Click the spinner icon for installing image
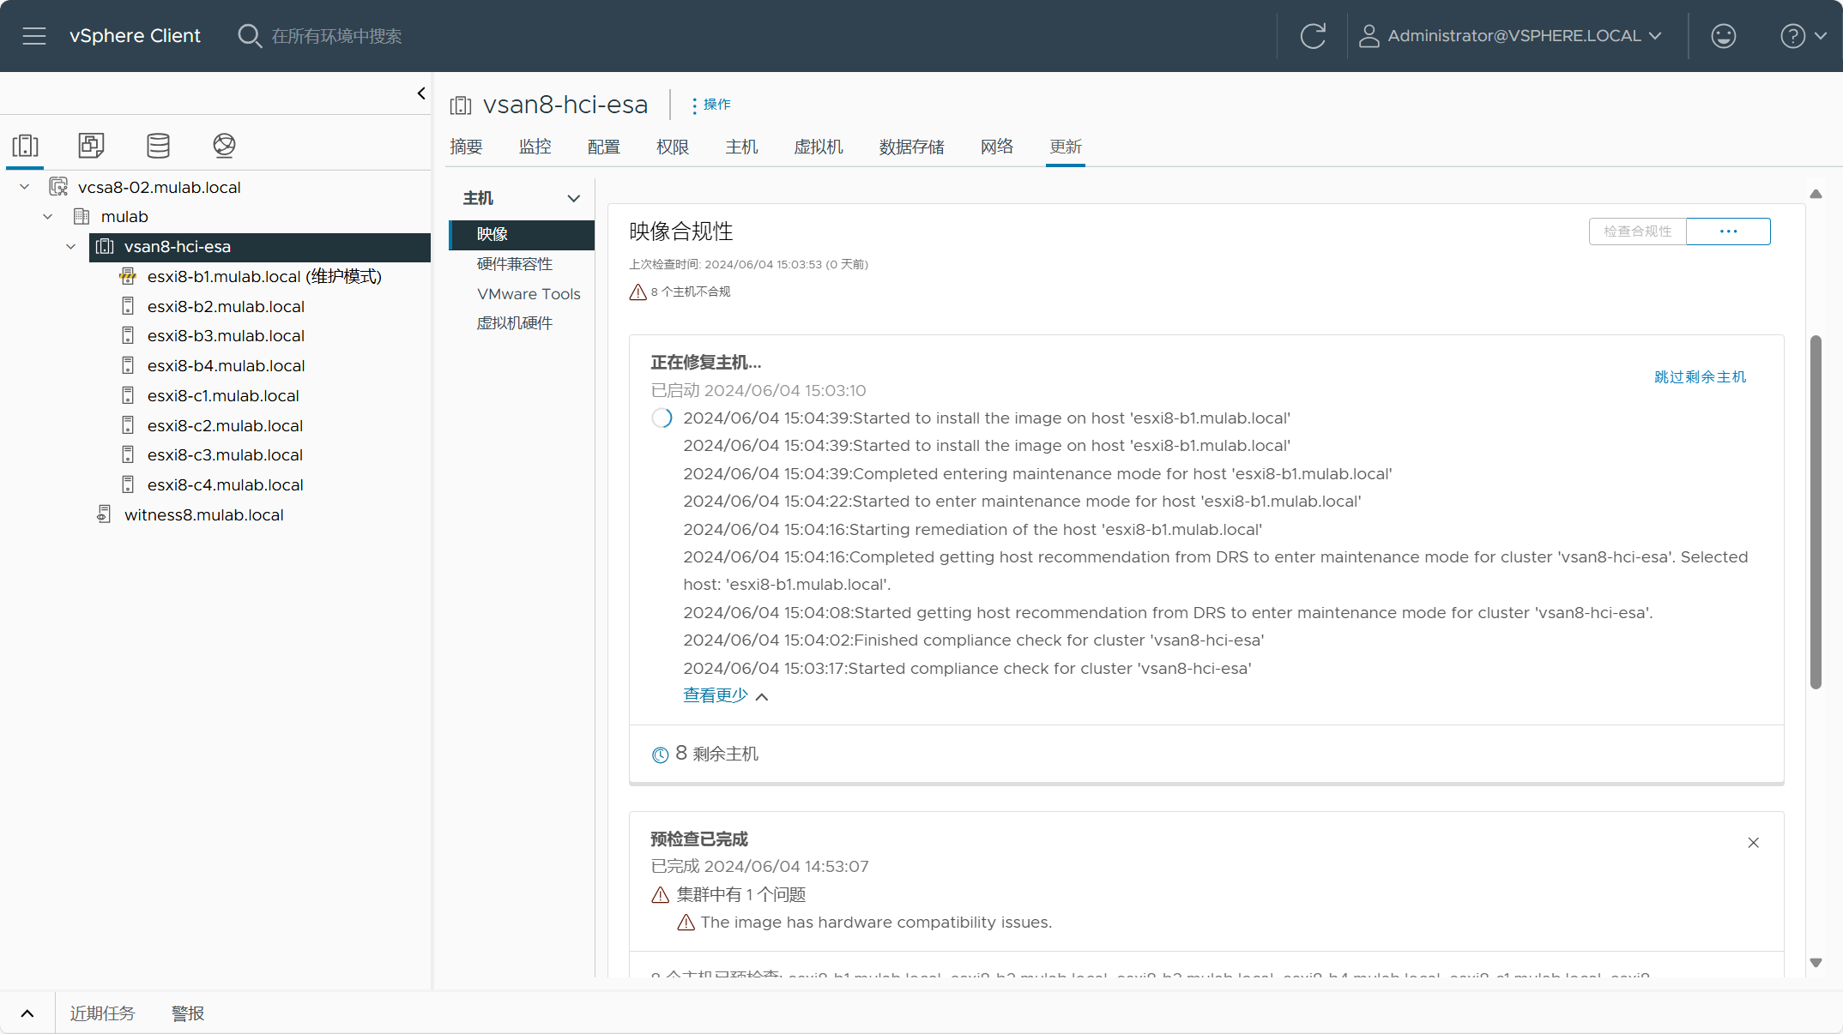 [662, 418]
